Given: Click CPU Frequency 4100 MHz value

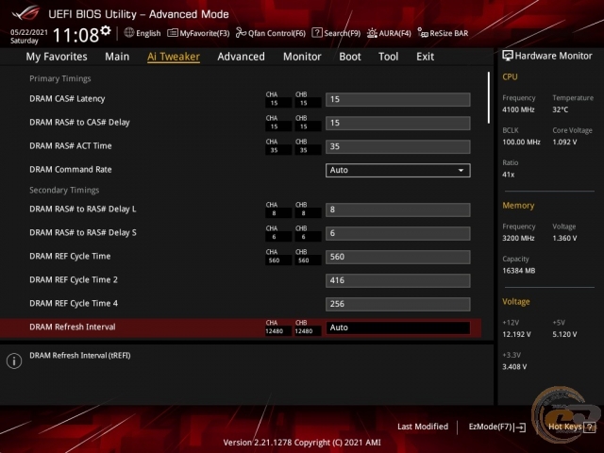Looking at the screenshot, I should 518,109.
